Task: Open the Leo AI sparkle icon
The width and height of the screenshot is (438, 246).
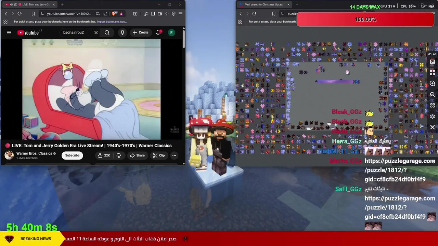Action: click(167, 14)
